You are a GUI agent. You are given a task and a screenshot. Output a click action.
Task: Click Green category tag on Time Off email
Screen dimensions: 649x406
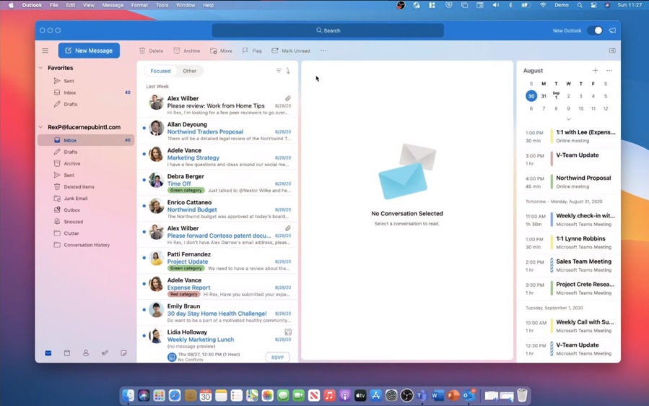[186, 190]
